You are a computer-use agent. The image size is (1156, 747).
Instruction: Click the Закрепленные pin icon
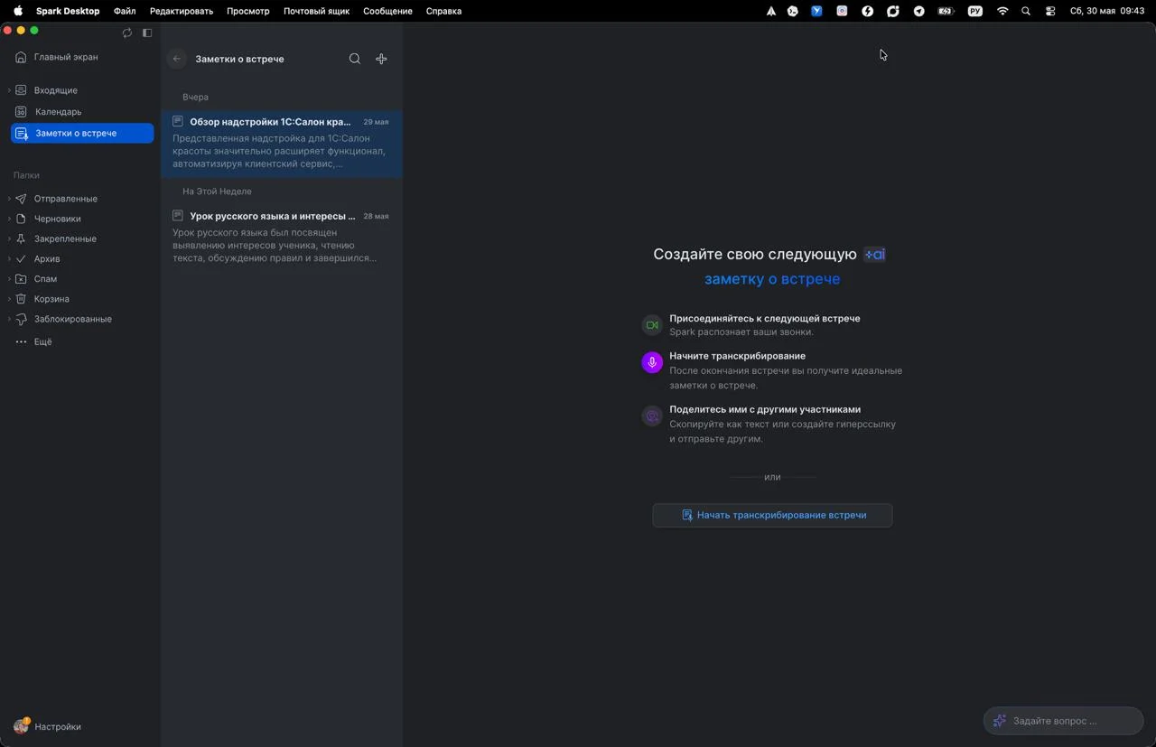tap(21, 238)
